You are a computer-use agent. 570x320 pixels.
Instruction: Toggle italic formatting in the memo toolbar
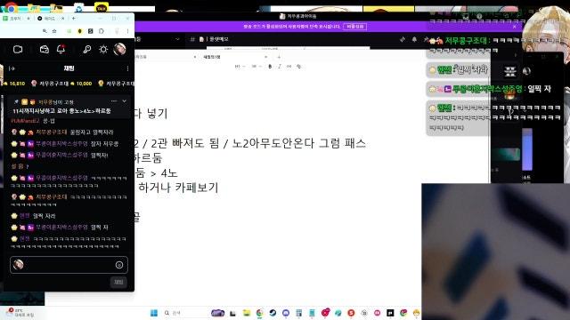280,67
